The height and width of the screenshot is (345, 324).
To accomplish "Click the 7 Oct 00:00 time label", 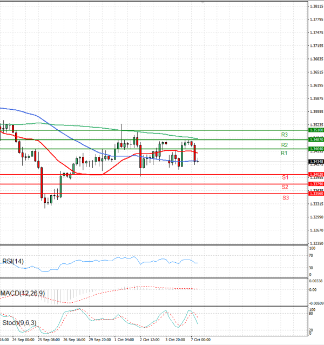I will (200, 340).
